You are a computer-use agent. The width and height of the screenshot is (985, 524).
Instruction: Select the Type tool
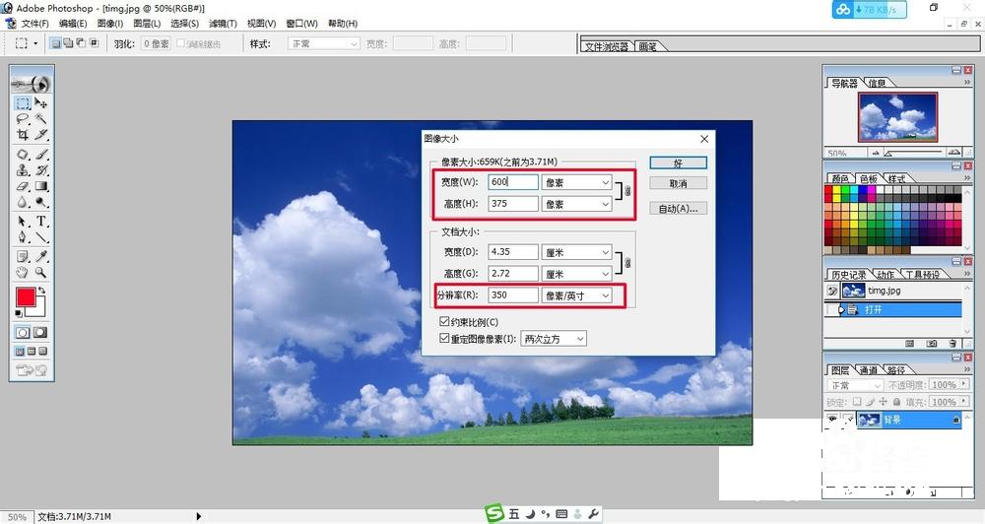[40, 222]
